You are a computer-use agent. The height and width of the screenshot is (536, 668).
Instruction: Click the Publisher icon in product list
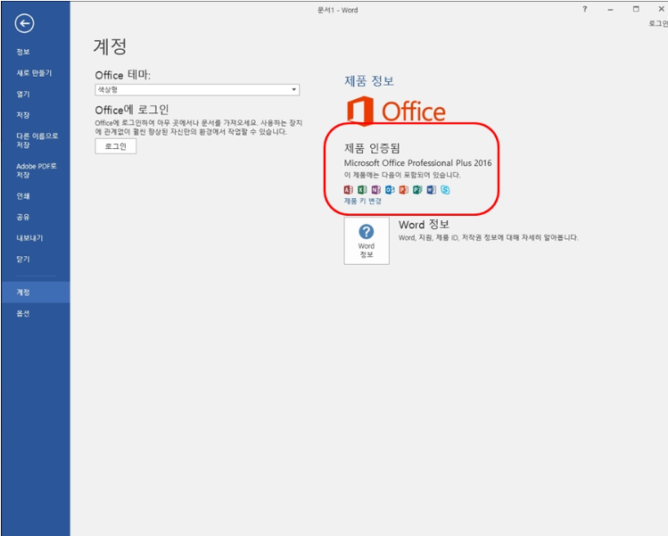[x=416, y=190]
